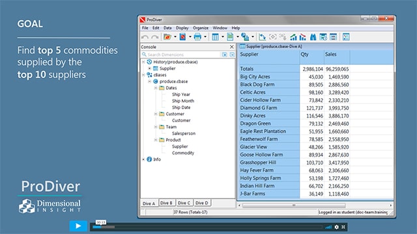This screenshot has width=417, height=234.
Task: Select the Commodity dimension in the Console
Action: tap(183, 153)
